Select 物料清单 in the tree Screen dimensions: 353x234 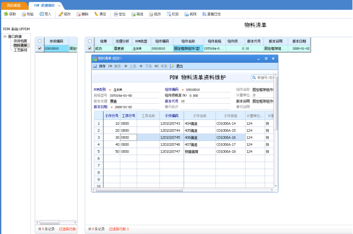pos(20,45)
